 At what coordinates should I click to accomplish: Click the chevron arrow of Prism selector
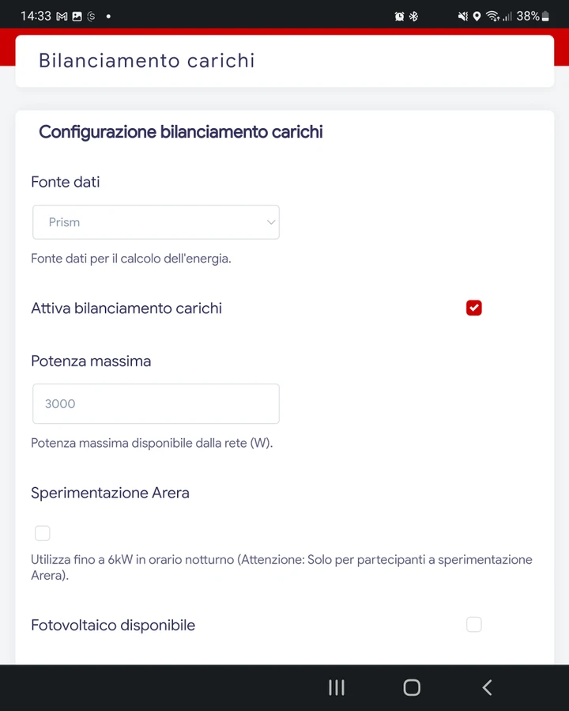point(271,222)
